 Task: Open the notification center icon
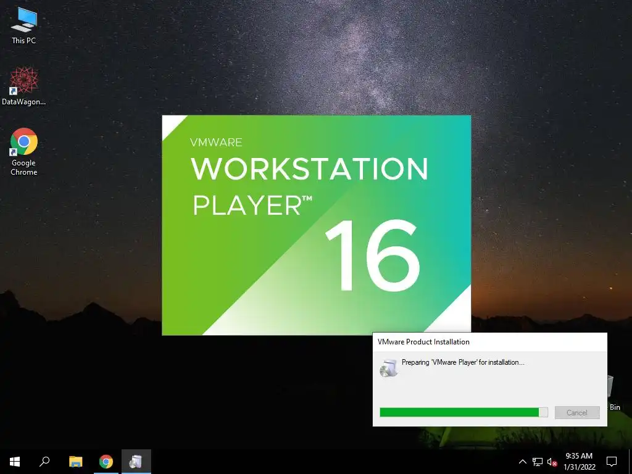point(612,462)
